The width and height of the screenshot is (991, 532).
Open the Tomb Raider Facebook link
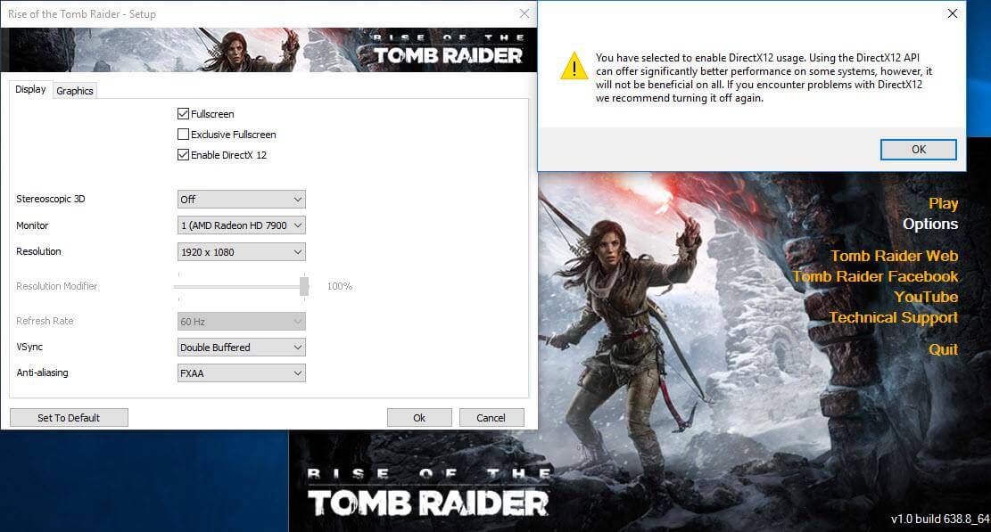coord(875,276)
